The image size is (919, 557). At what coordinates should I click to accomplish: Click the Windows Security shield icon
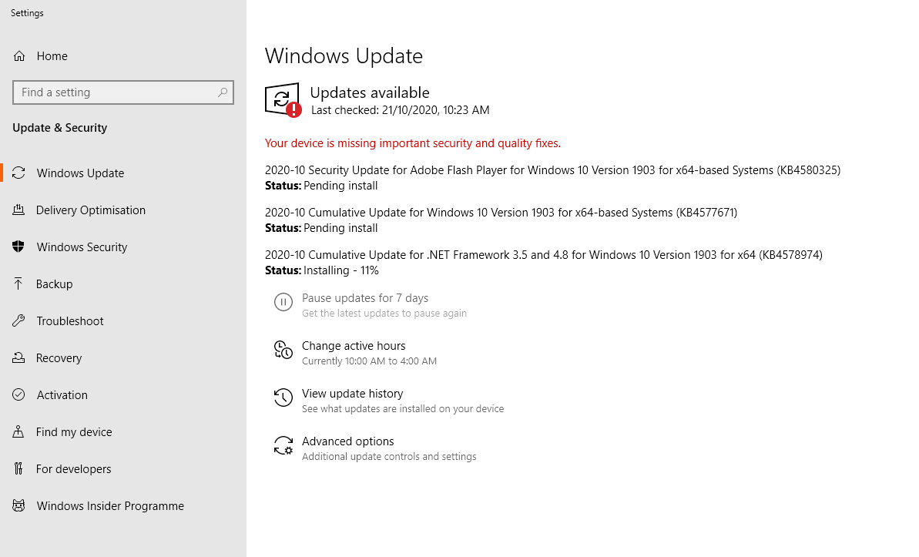(x=18, y=247)
